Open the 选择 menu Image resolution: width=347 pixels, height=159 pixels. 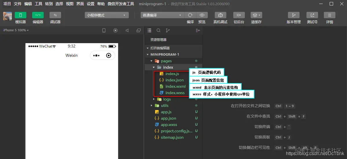pos(59,4)
